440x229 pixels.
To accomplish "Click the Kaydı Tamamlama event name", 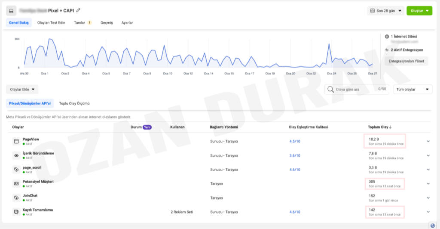I will tap(38, 210).
